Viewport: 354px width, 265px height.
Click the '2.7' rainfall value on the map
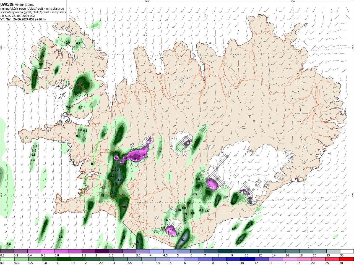click(112, 176)
